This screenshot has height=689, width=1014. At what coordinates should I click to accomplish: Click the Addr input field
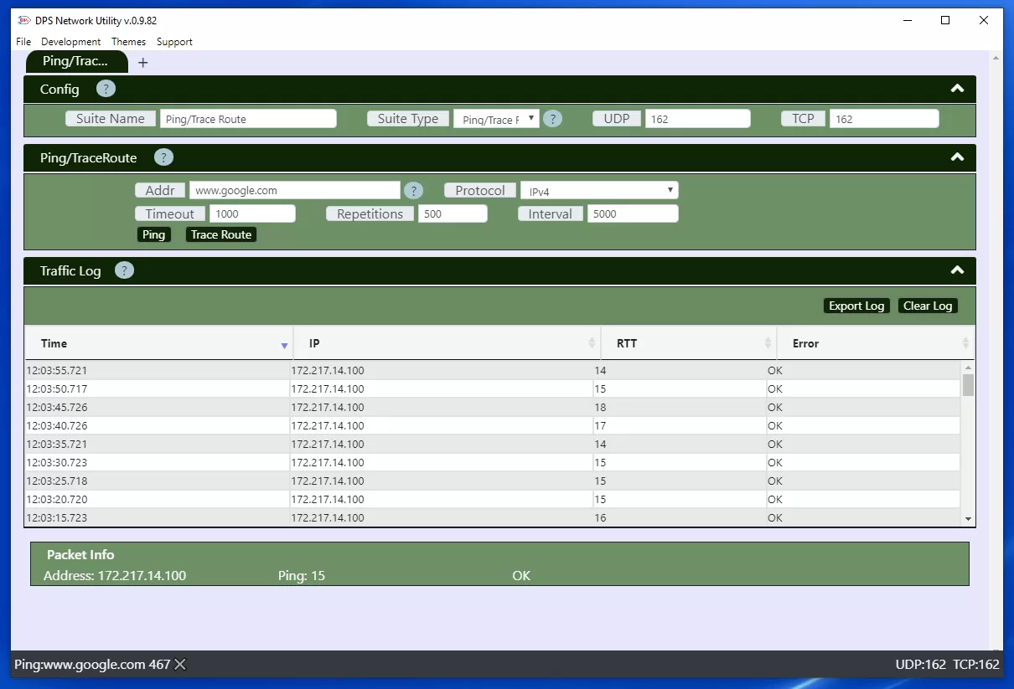click(x=294, y=191)
